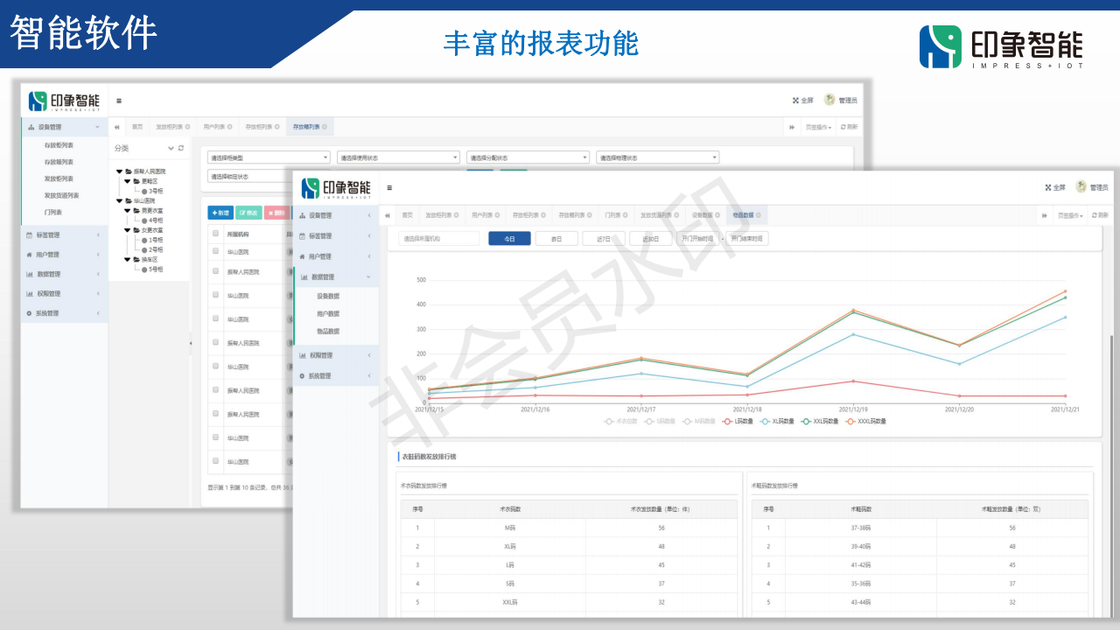Click the 管理员 avatar in back window
This screenshot has width=1120, height=630.
pos(829,100)
